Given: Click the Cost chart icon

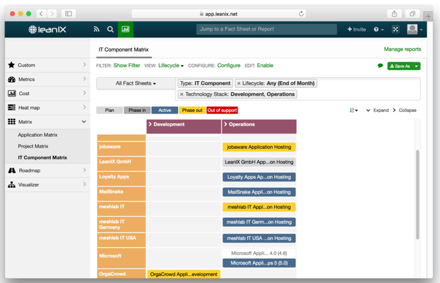Looking at the screenshot, I should pyautogui.click(x=11, y=93).
